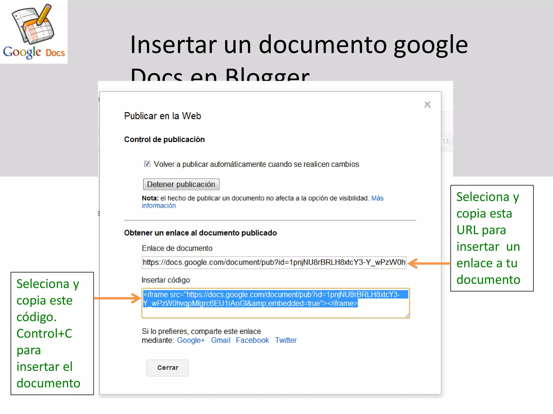Click the Cerrar button
Image resolution: width=553 pixels, height=414 pixels.
pos(168,368)
